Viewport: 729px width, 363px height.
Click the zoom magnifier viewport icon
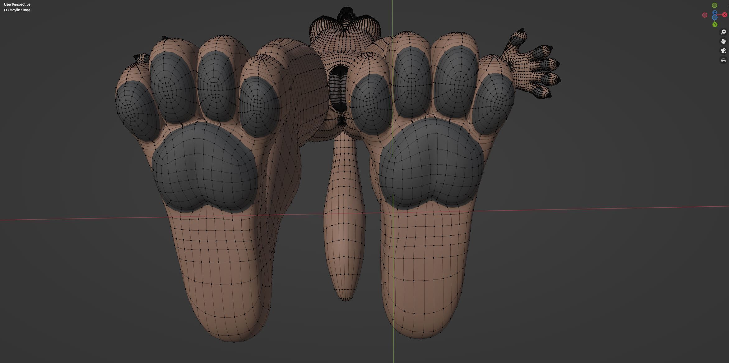(x=723, y=32)
